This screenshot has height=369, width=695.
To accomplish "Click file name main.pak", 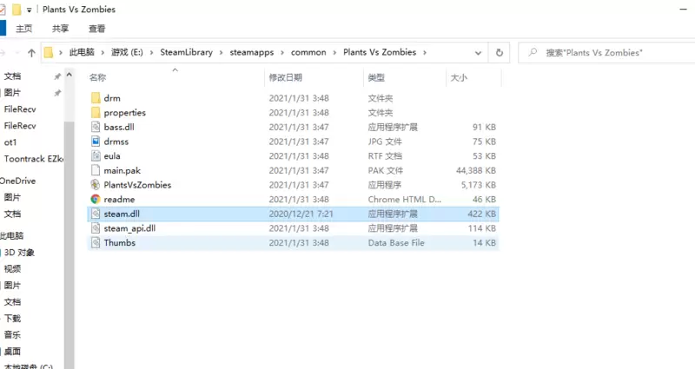I will 122,170.
